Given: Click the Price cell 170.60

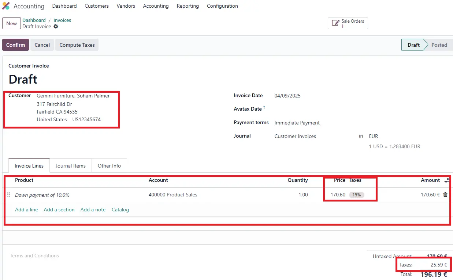Looking at the screenshot, I should [338, 195].
